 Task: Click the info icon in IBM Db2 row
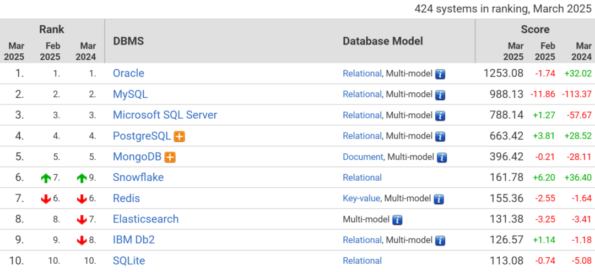click(440, 241)
